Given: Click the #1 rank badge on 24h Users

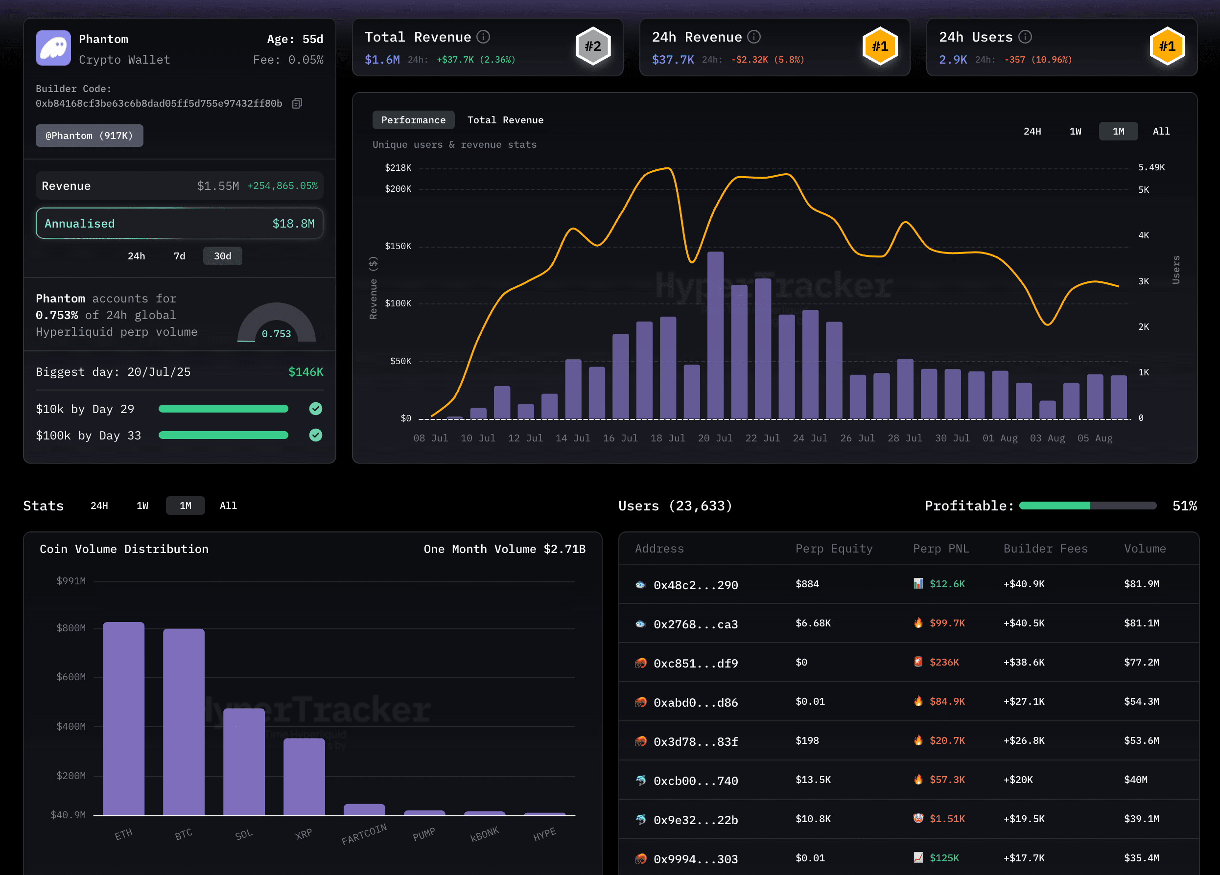Looking at the screenshot, I should coord(1167,46).
